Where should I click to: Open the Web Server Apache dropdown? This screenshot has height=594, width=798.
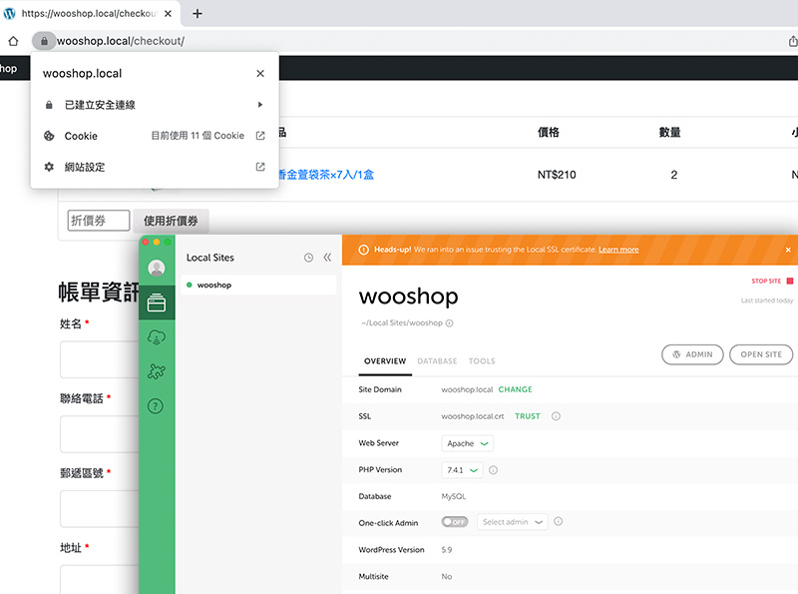point(467,443)
